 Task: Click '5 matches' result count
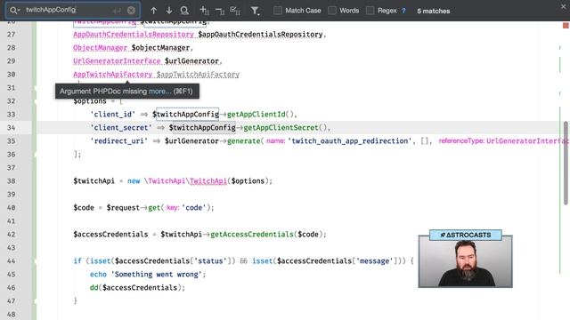pos(434,11)
